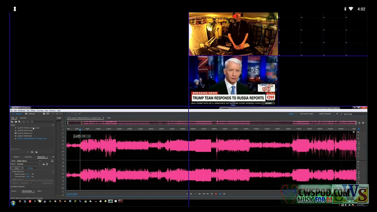
Task: Open the Favorites menu
Action: [40, 111]
